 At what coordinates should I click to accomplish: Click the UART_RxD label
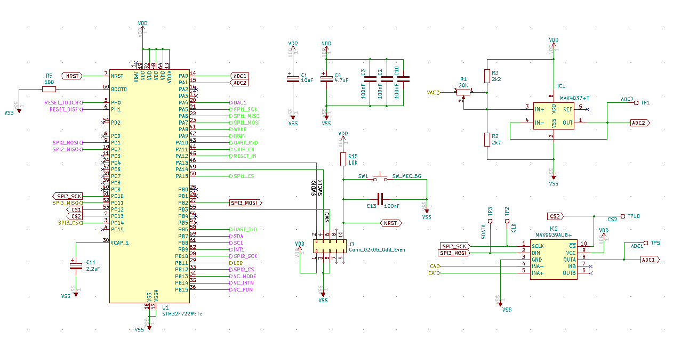click(244, 142)
